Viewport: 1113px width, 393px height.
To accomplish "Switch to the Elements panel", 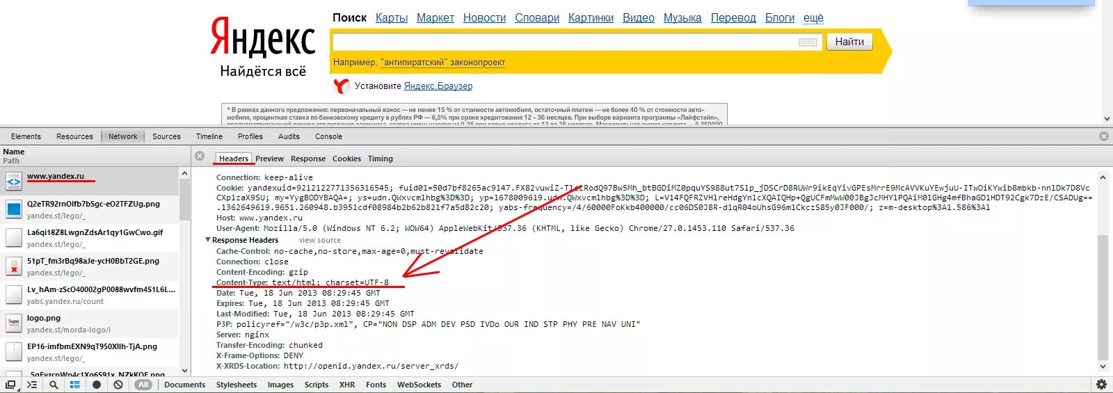I will [26, 136].
